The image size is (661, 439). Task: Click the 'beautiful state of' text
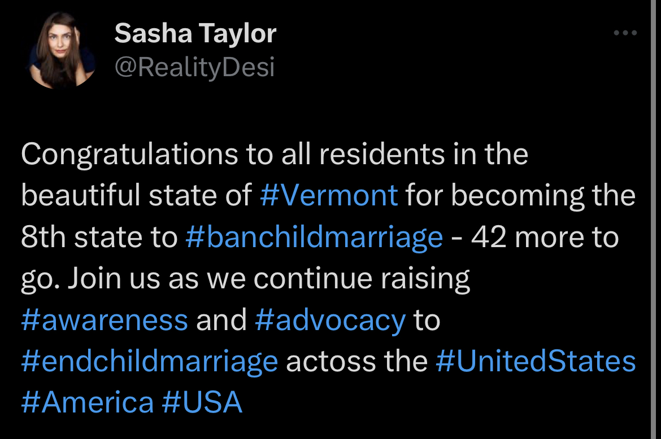point(137,195)
